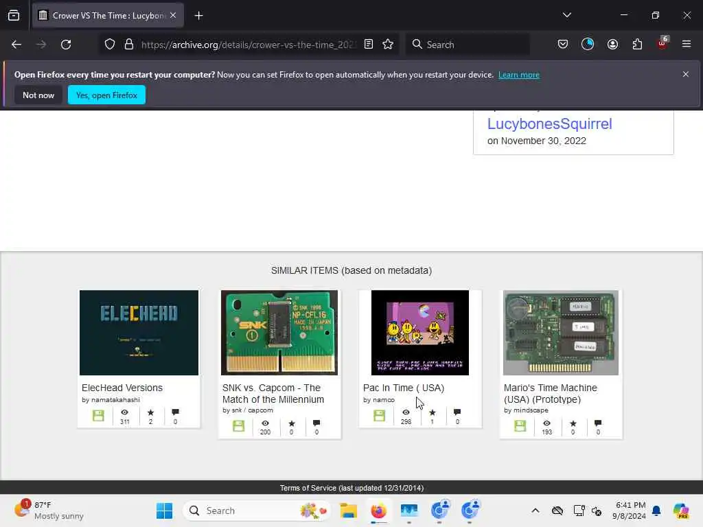Open the Firefox View icon

(14, 16)
